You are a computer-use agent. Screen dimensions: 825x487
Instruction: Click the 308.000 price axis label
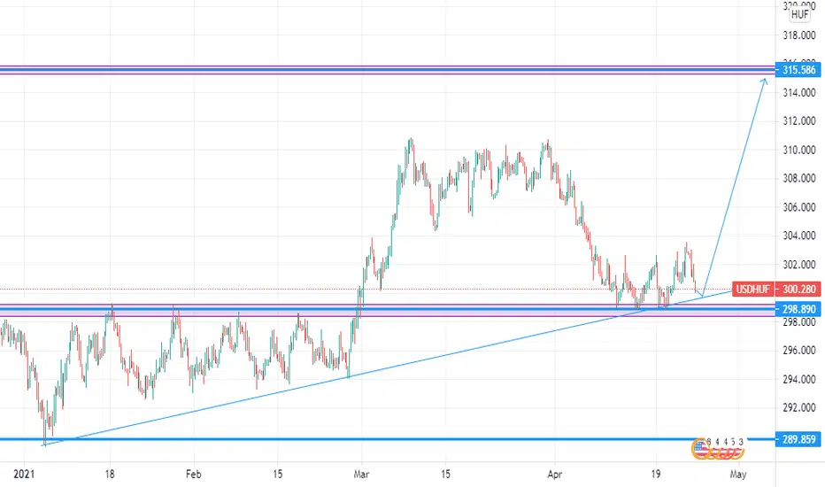798,179
